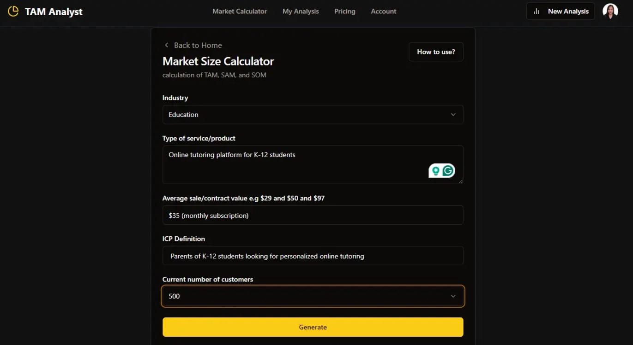Click the yellow Generate button
This screenshot has height=345, width=633.
pos(313,327)
